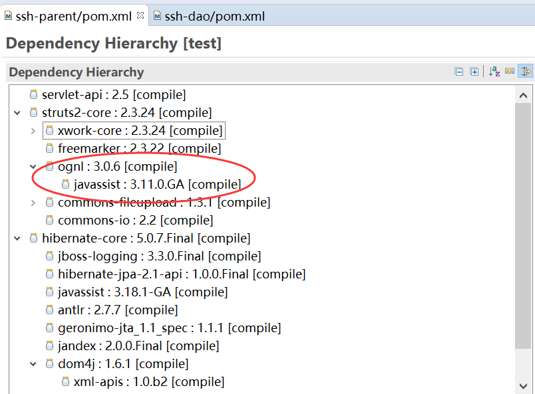Select commons-fileupload : 1.3.1 dependency

(x=164, y=203)
